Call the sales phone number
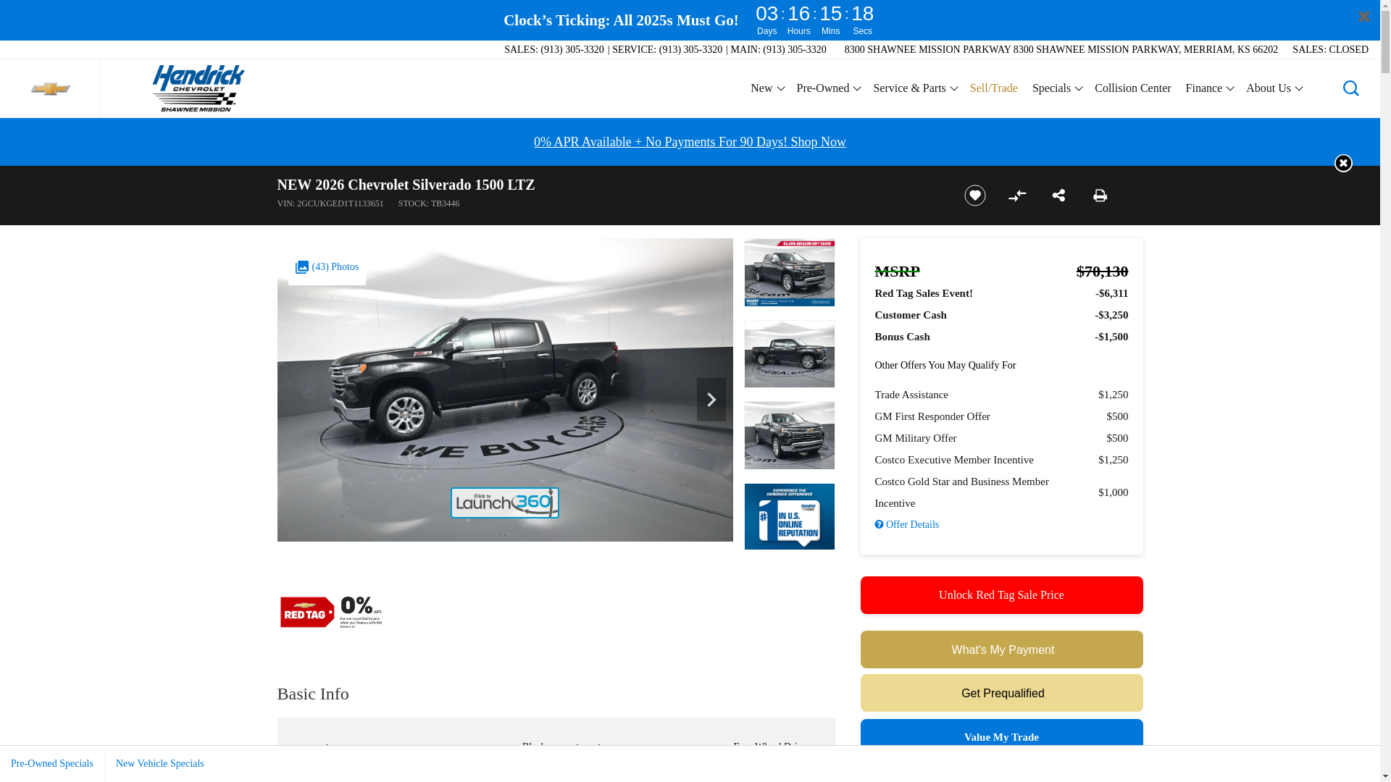 (x=572, y=50)
